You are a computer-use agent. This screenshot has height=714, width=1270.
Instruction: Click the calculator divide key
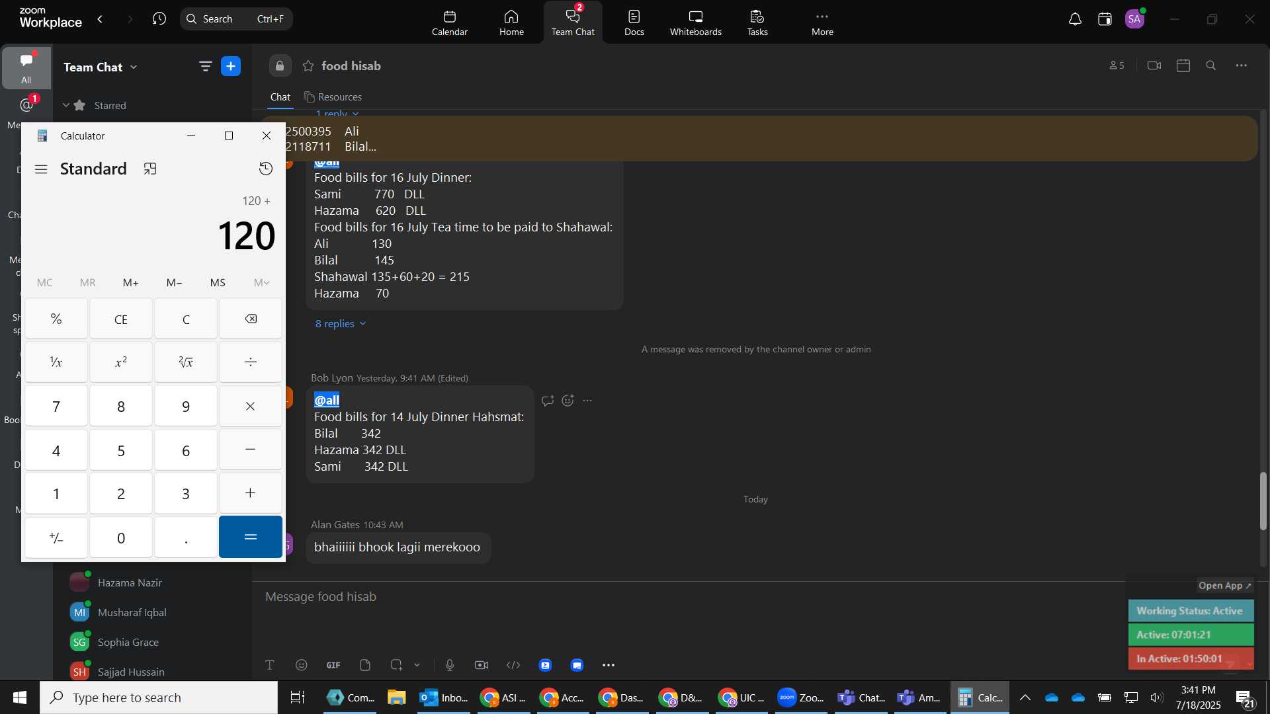[x=251, y=362]
